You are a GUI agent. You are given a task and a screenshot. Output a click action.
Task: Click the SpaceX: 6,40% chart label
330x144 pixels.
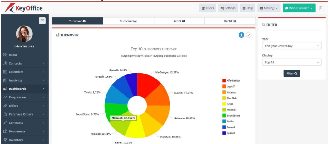118,70
